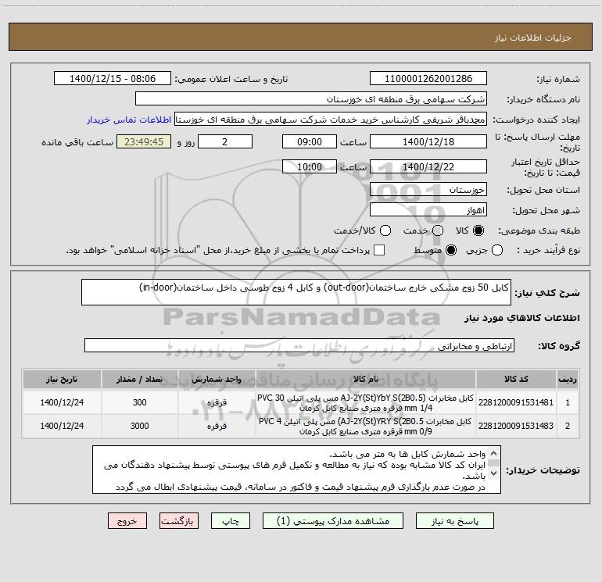Click the ردیف column header
The image size is (602, 582).
click(x=568, y=379)
